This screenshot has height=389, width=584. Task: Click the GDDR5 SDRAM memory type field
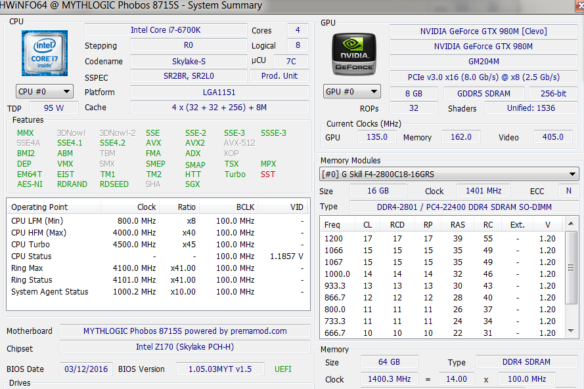(x=483, y=94)
